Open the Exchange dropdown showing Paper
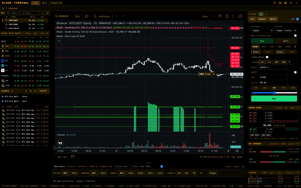Screen dimensions: 301x188 coord(262,30)
